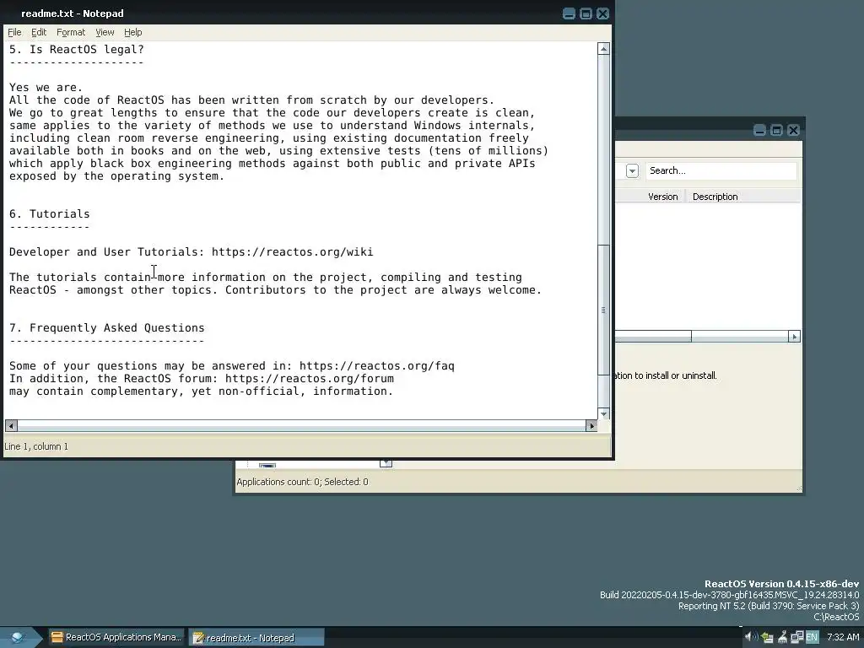Minimize the Notepad window
The image size is (864, 648).
(570, 13)
